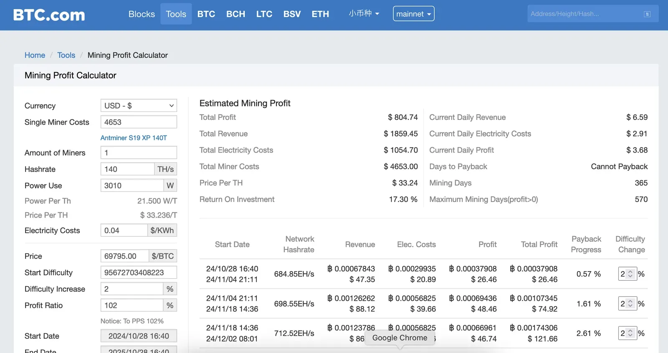Click the Notice: To PPS 102% text

[132, 321]
